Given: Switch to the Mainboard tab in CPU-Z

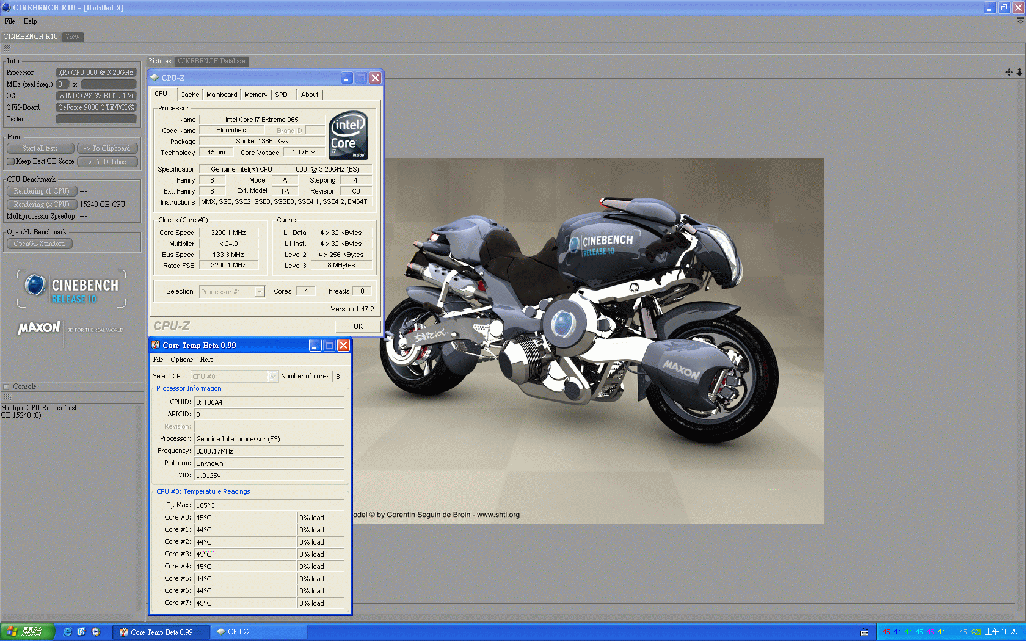Looking at the screenshot, I should [222, 95].
